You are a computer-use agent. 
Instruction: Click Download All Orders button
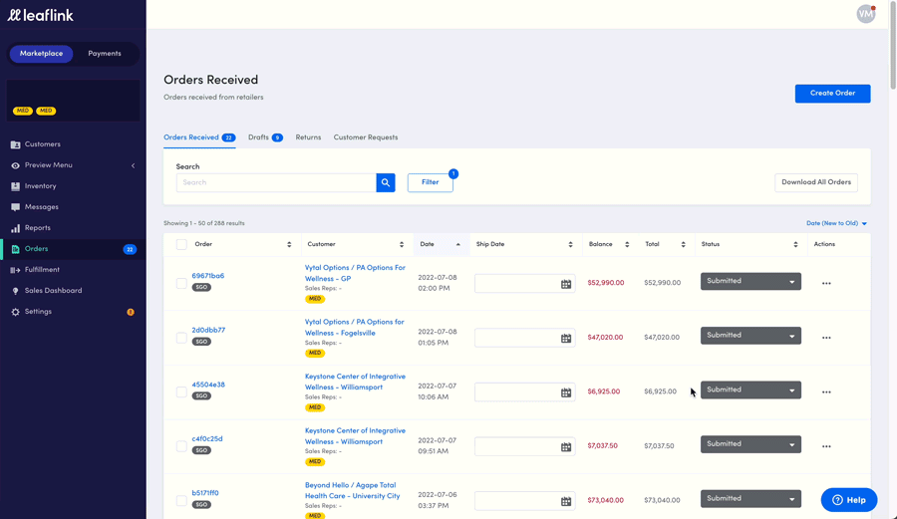[x=815, y=182]
